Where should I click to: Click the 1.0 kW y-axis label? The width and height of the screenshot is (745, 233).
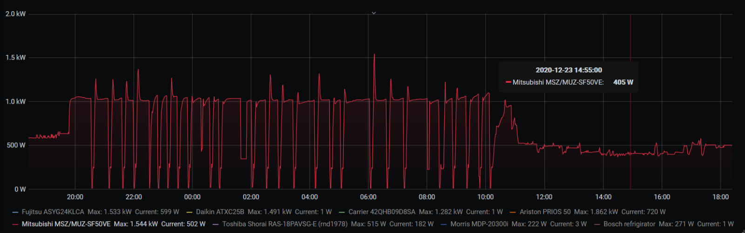pyautogui.click(x=15, y=101)
